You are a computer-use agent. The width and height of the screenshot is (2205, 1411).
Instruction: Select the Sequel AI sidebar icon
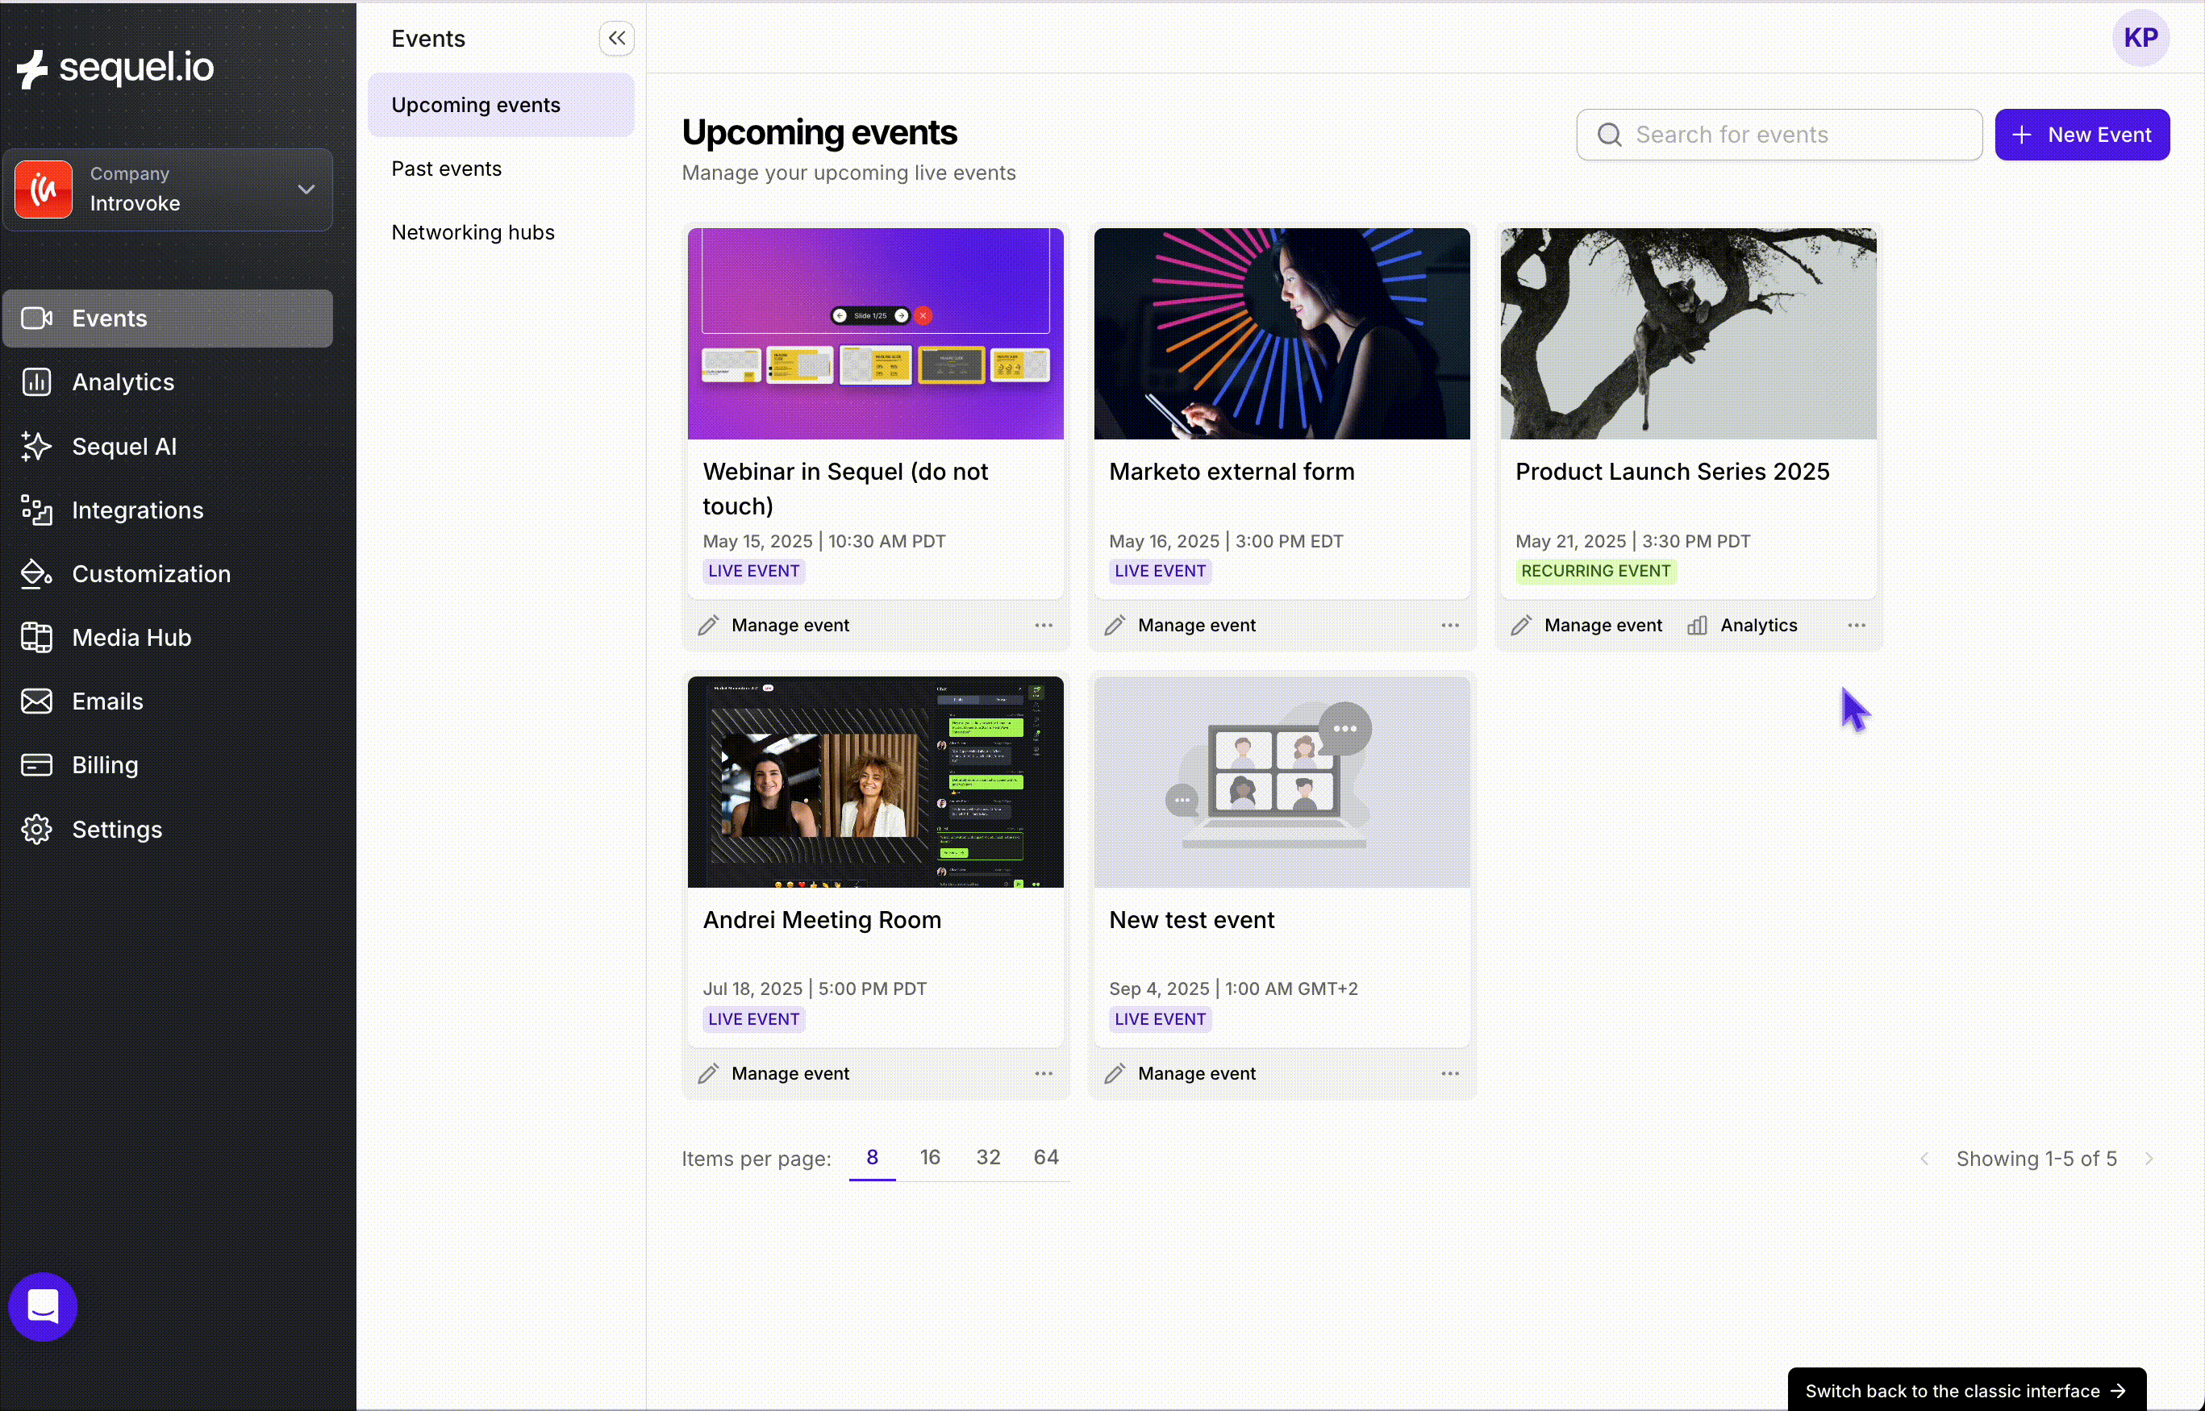[x=35, y=446]
